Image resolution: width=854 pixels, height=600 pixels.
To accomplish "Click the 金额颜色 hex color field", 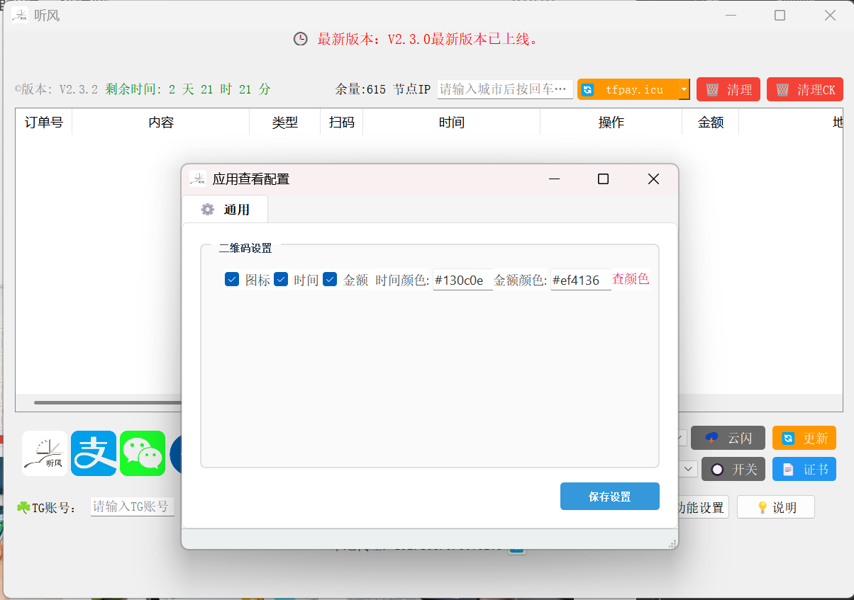I will (580, 281).
